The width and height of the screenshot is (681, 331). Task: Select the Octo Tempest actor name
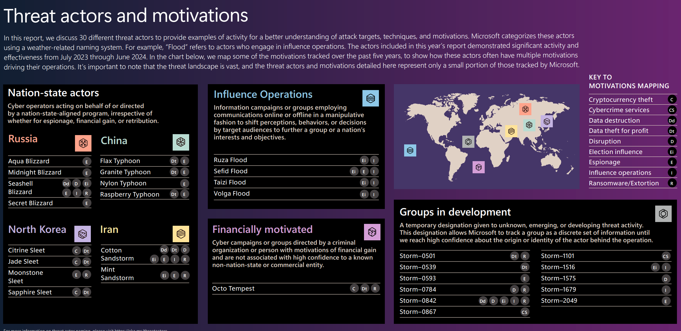point(233,288)
